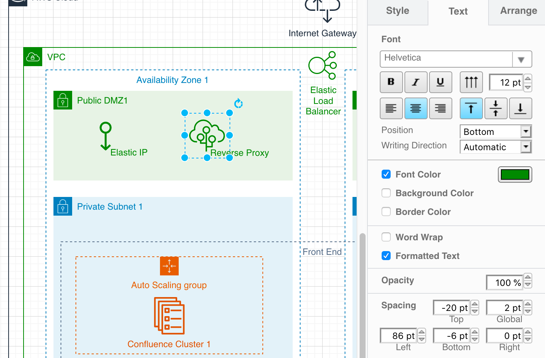The height and width of the screenshot is (358, 545).
Task: Open the green font color swatch
Action: click(515, 174)
